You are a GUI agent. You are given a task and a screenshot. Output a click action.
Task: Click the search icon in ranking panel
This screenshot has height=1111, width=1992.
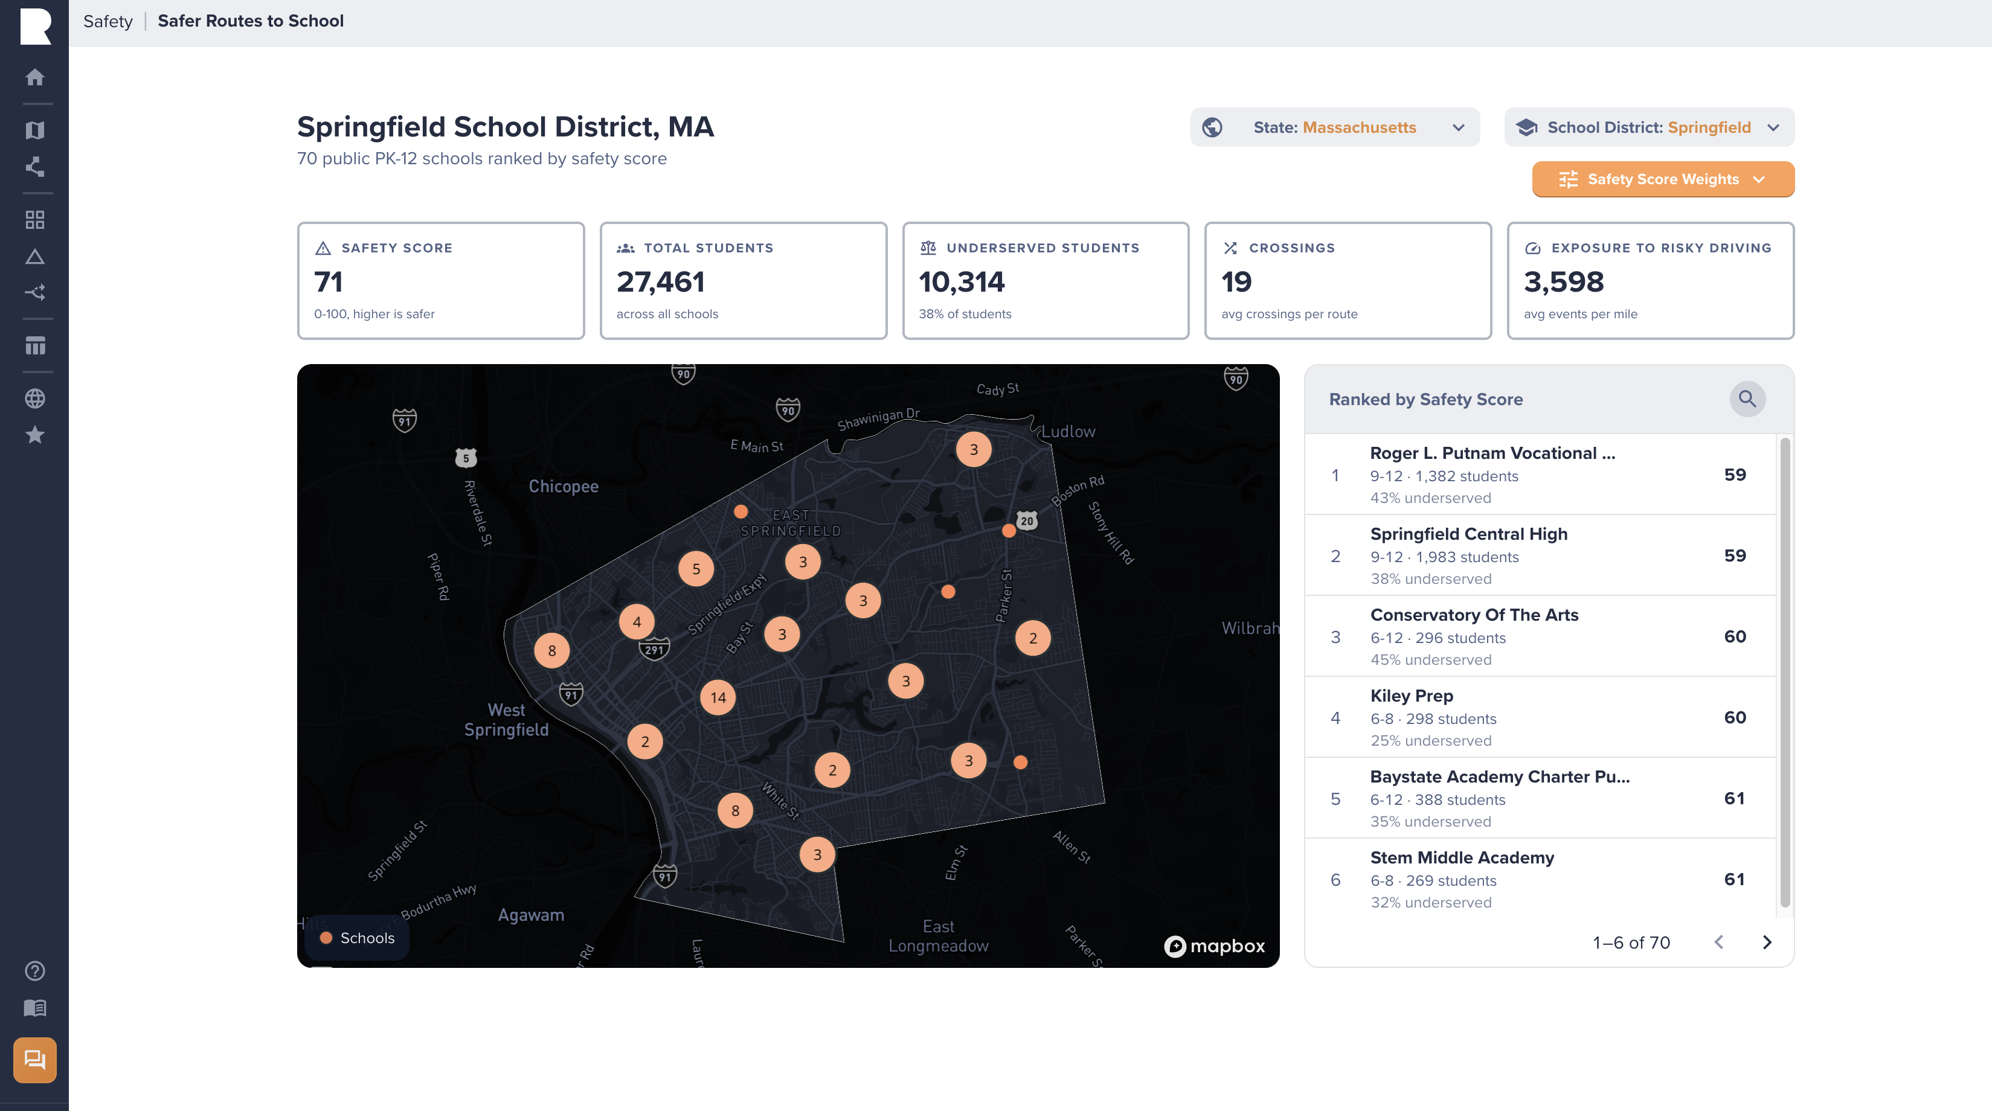pos(1747,399)
